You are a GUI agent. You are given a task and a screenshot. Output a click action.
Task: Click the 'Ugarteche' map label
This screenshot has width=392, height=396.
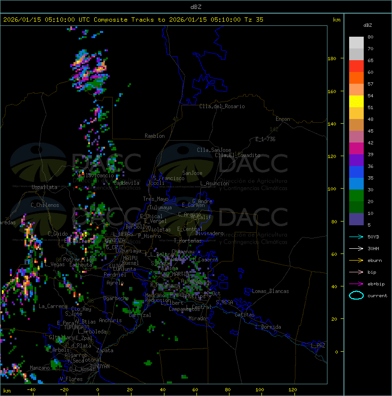[116, 298]
